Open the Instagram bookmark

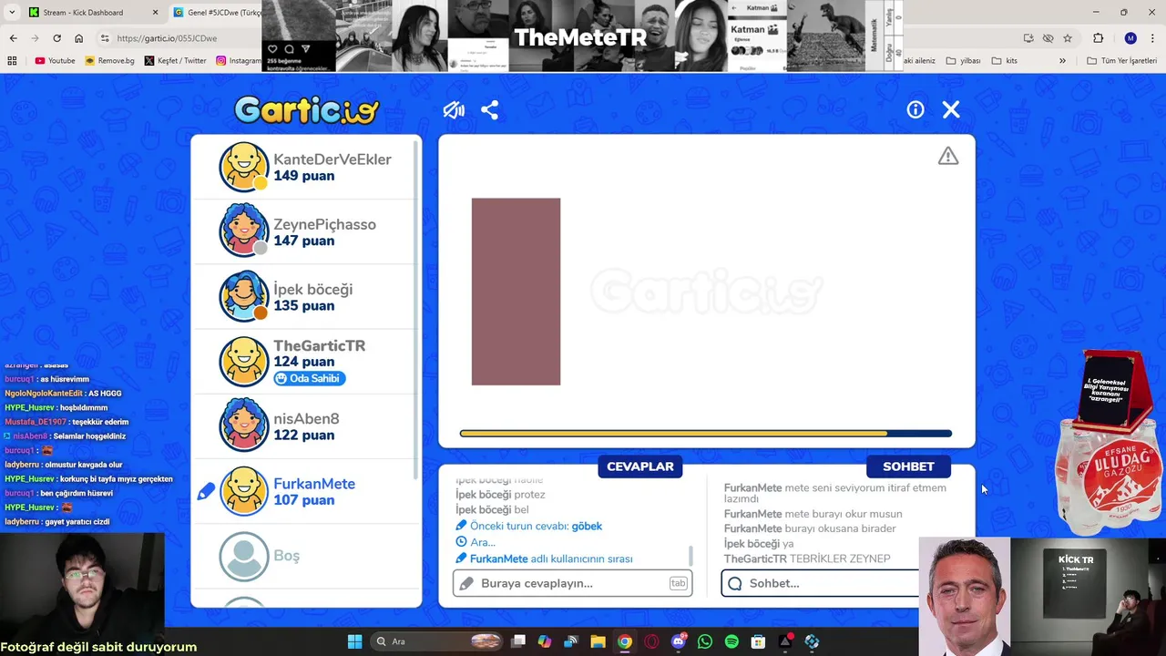click(x=239, y=61)
